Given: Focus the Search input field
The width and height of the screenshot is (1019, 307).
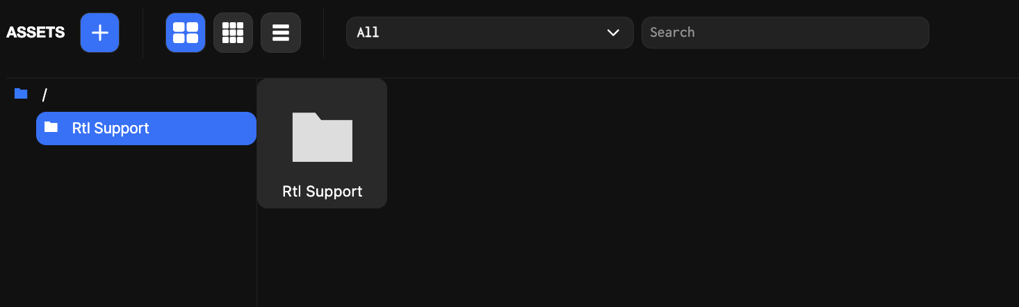Looking at the screenshot, I should point(785,33).
